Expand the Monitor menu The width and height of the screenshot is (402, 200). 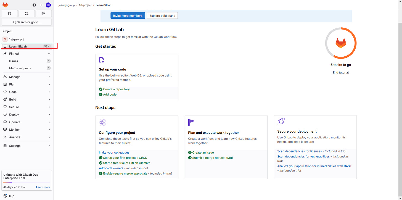pyautogui.click(x=27, y=130)
